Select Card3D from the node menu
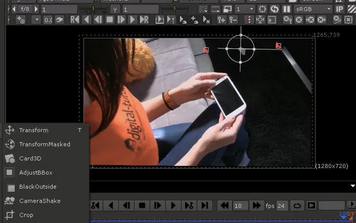356x223 pixels. tap(46, 158)
